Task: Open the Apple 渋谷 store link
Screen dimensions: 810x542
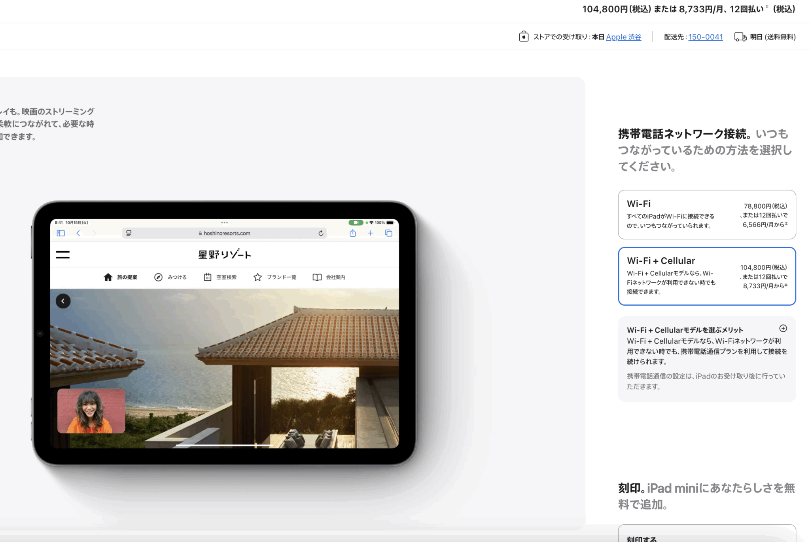Action: pyautogui.click(x=624, y=37)
